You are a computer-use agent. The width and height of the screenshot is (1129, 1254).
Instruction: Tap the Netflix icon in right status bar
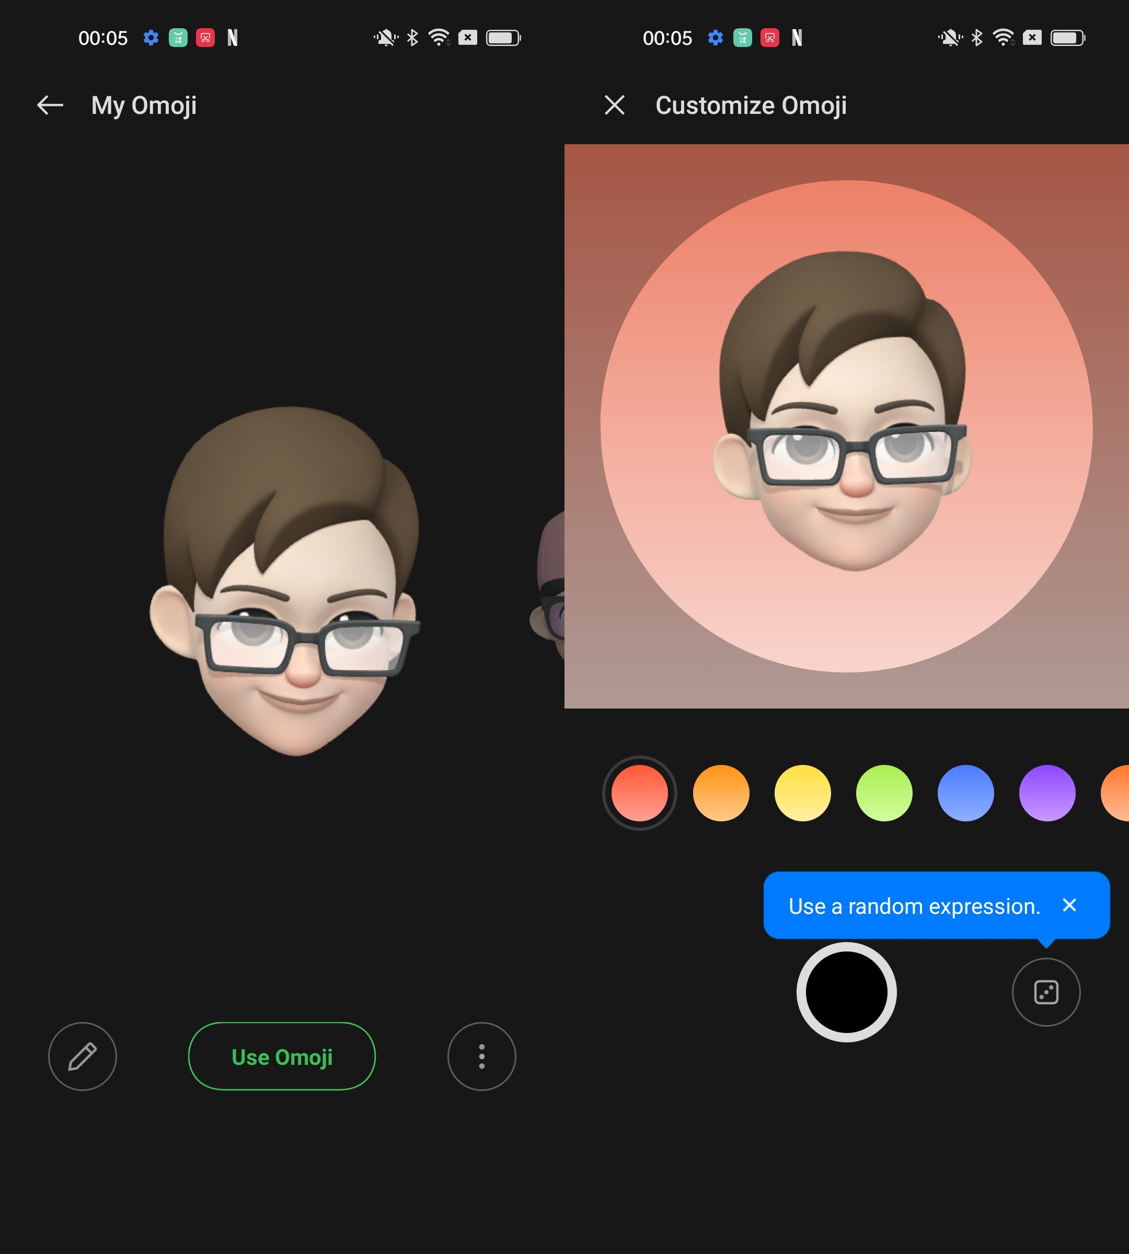point(797,38)
